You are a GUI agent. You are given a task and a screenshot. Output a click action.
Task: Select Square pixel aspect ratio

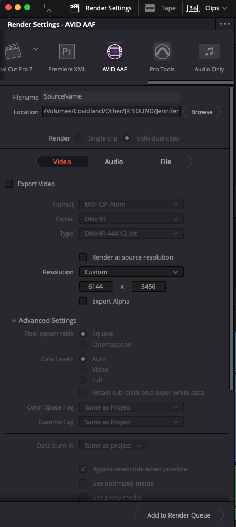click(83, 334)
